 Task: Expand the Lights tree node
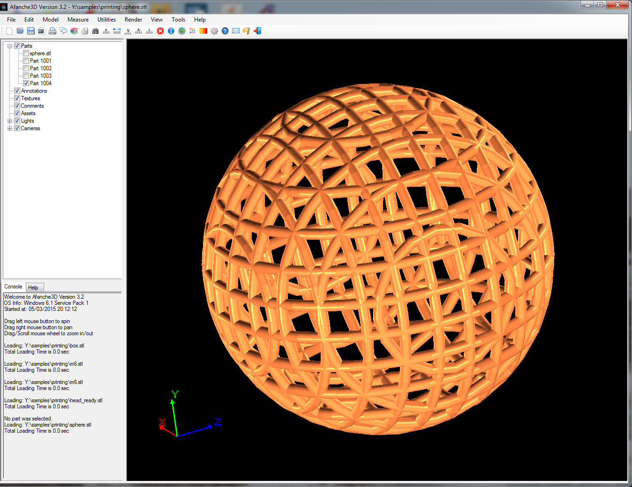pyautogui.click(x=10, y=121)
